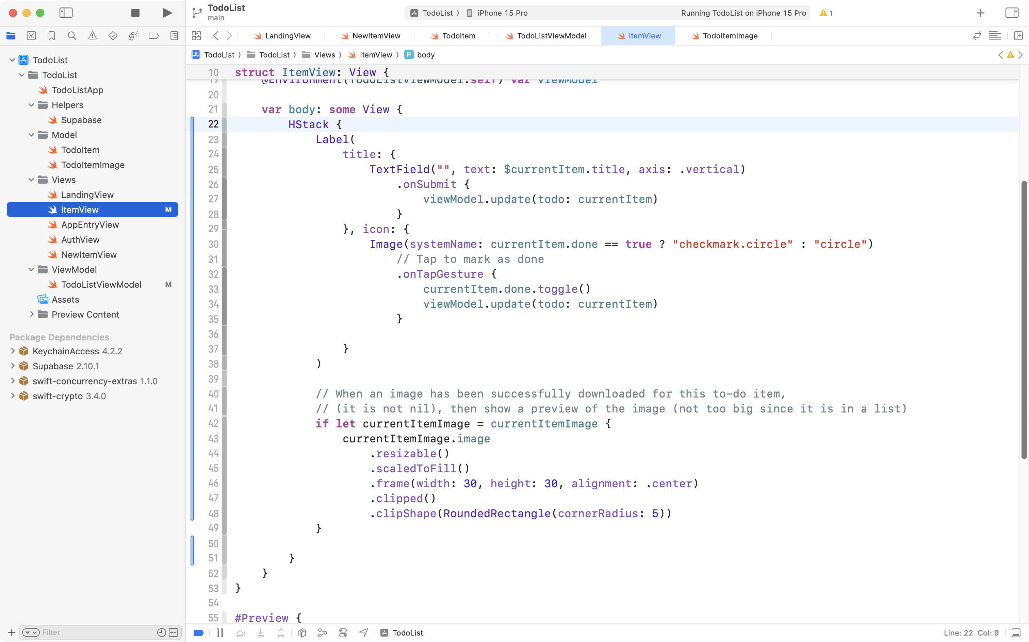Open the Debug navigator icon
The height and width of the screenshot is (642, 1029).
(133, 36)
